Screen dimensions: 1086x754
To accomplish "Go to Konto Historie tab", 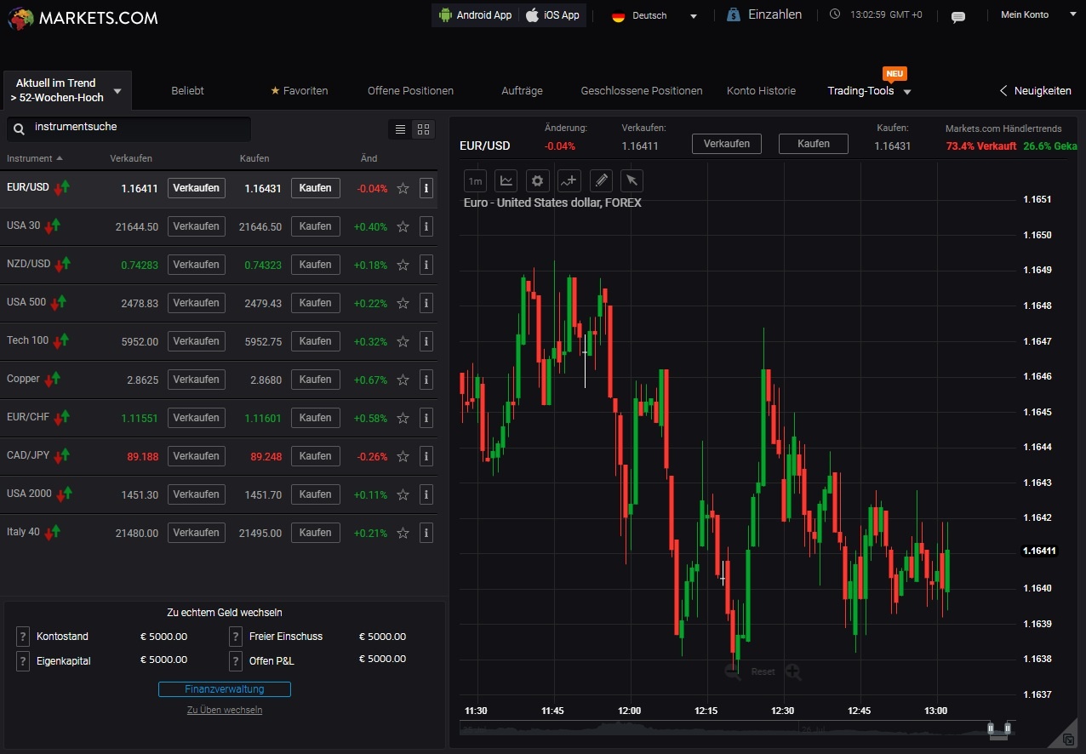I will click(761, 91).
